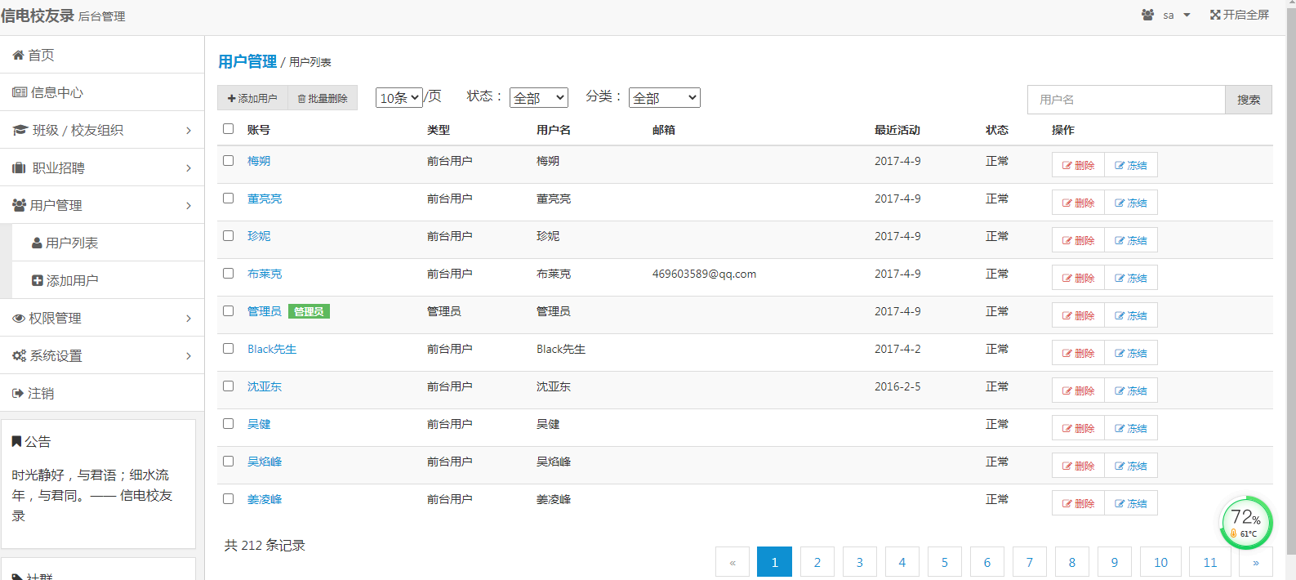The height and width of the screenshot is (580, 1296).
Task: Expand the 班级 / 校友组织 chevron
Action: click(x=189, y=131)
